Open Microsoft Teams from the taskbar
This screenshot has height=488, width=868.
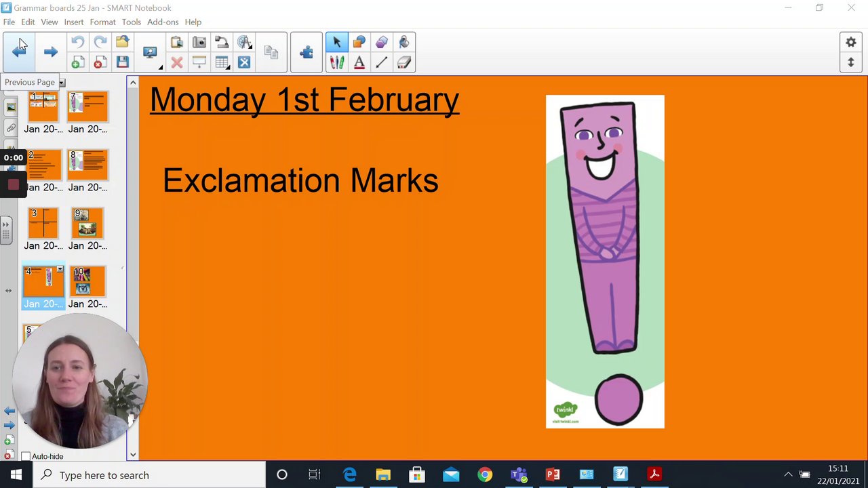[519, 475]
